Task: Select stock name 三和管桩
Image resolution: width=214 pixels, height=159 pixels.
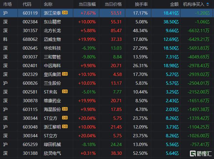Action: 52,57
